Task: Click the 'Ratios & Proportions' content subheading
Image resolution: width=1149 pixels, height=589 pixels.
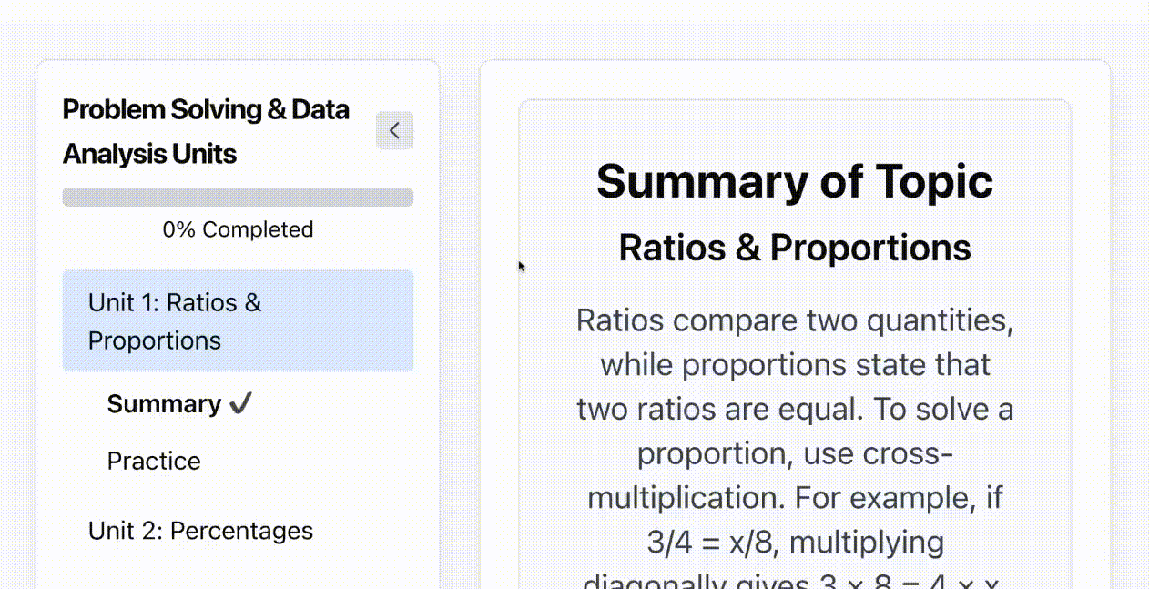Action: (x=794, y=248)
